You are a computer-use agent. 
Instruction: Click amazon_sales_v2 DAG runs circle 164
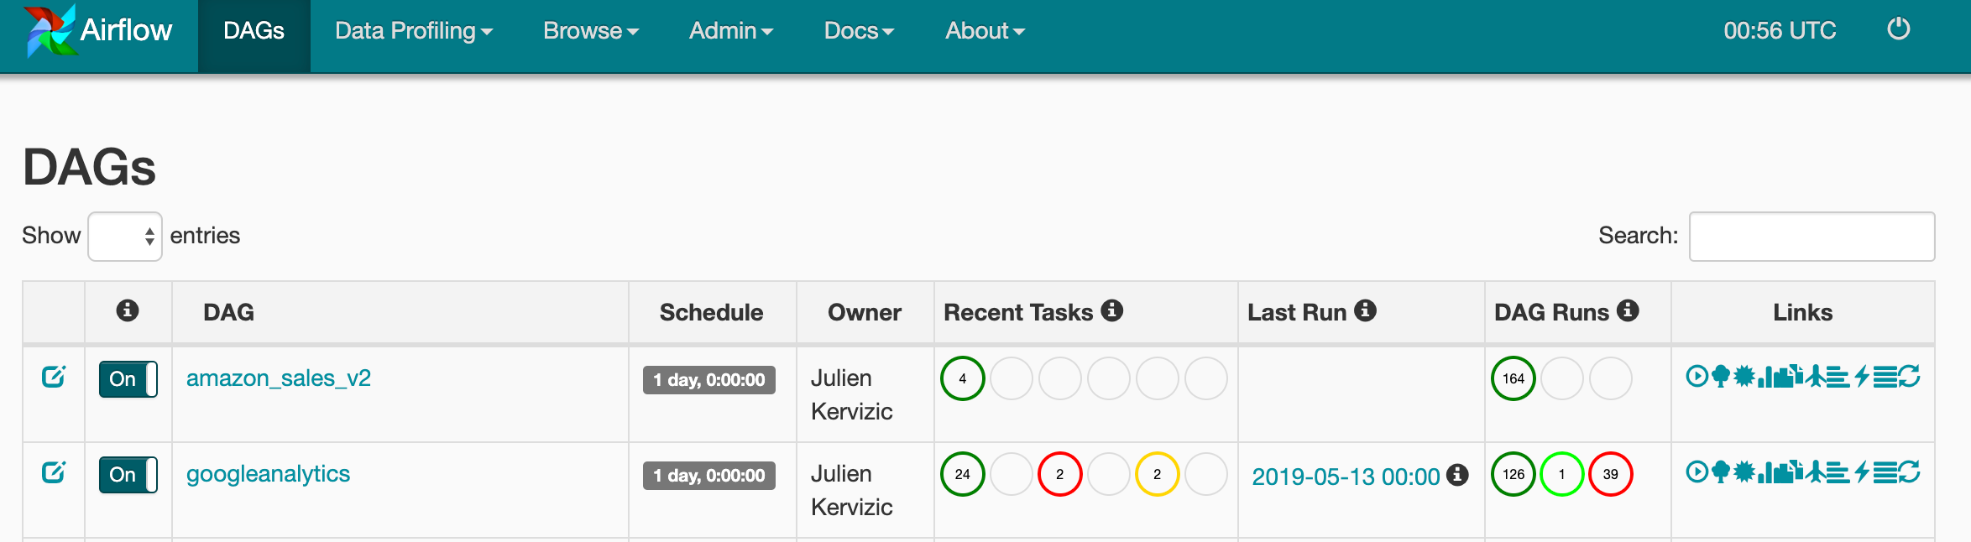pos(1514,378)
